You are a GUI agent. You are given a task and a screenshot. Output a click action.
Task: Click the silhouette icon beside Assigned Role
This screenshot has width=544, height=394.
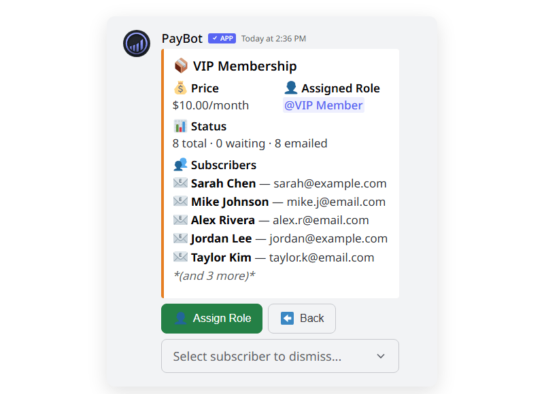pyautogui.click(x=291, y=88)
